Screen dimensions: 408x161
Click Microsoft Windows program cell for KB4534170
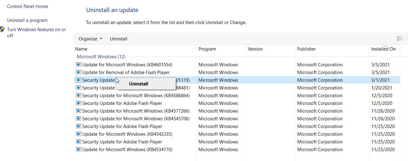218,150
